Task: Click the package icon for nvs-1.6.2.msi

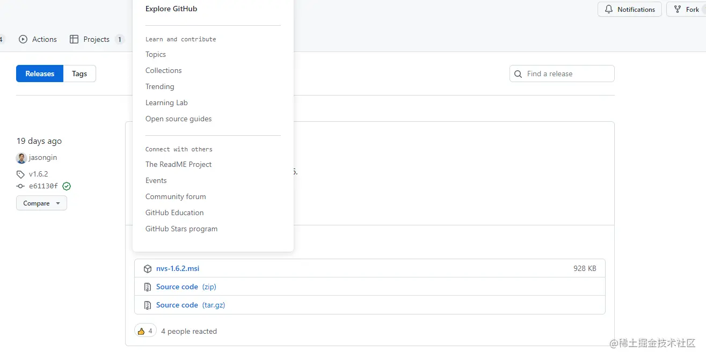Action: 148,268
